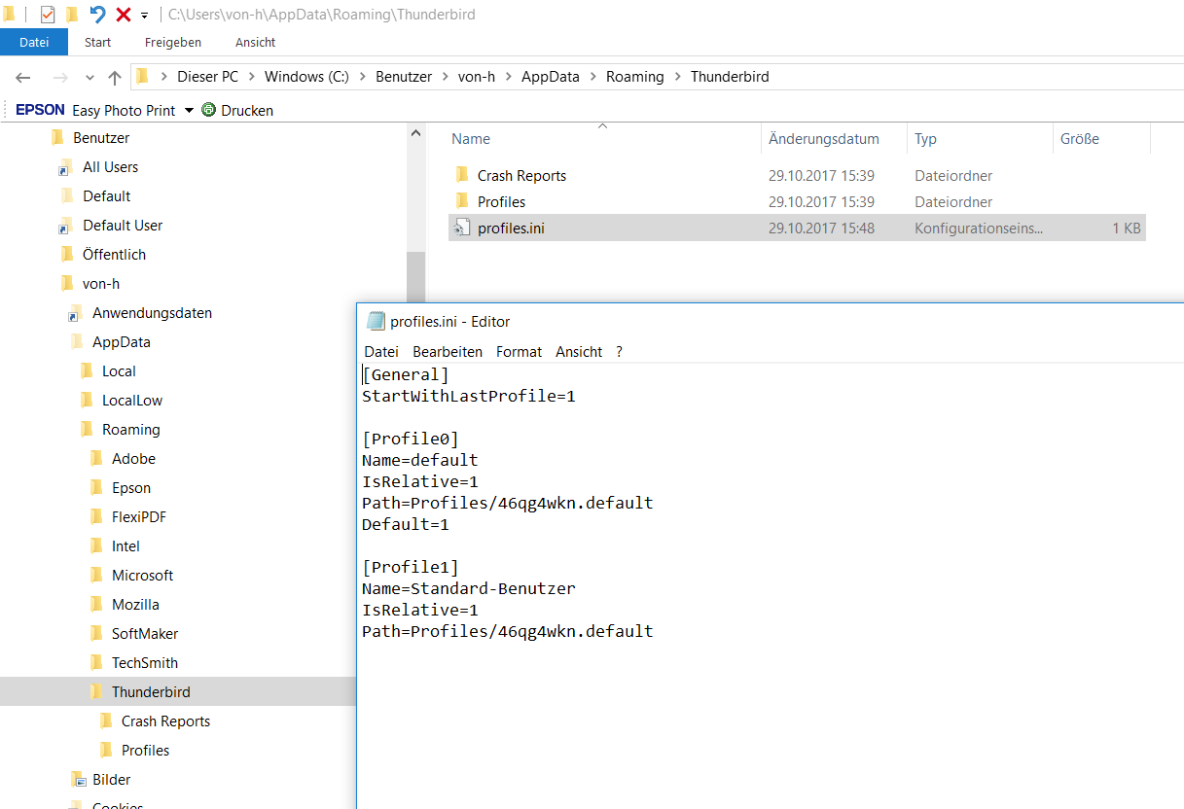Screen dimensions: 1184x809
Task: Select the profiles.ini file icon
Action: tap(462, 228)
